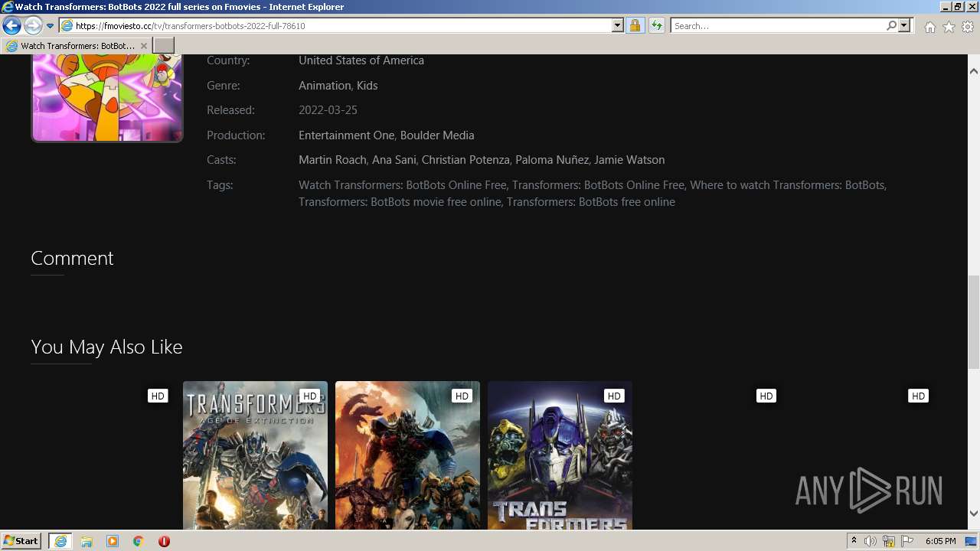
Task: Click United States of America country text
Action: [x=361, y=60]
